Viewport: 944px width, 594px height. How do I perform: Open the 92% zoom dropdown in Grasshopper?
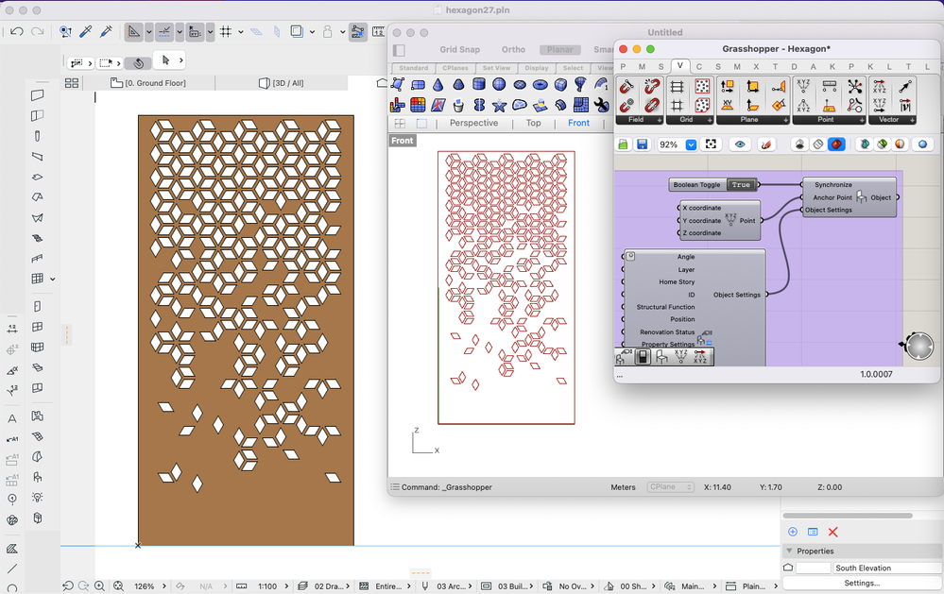(x=691, y=144)
